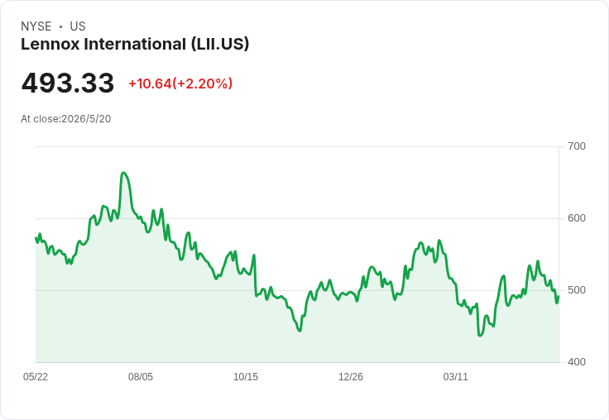Click the 03/11 date label on x-axis

[x=456, y=377]
